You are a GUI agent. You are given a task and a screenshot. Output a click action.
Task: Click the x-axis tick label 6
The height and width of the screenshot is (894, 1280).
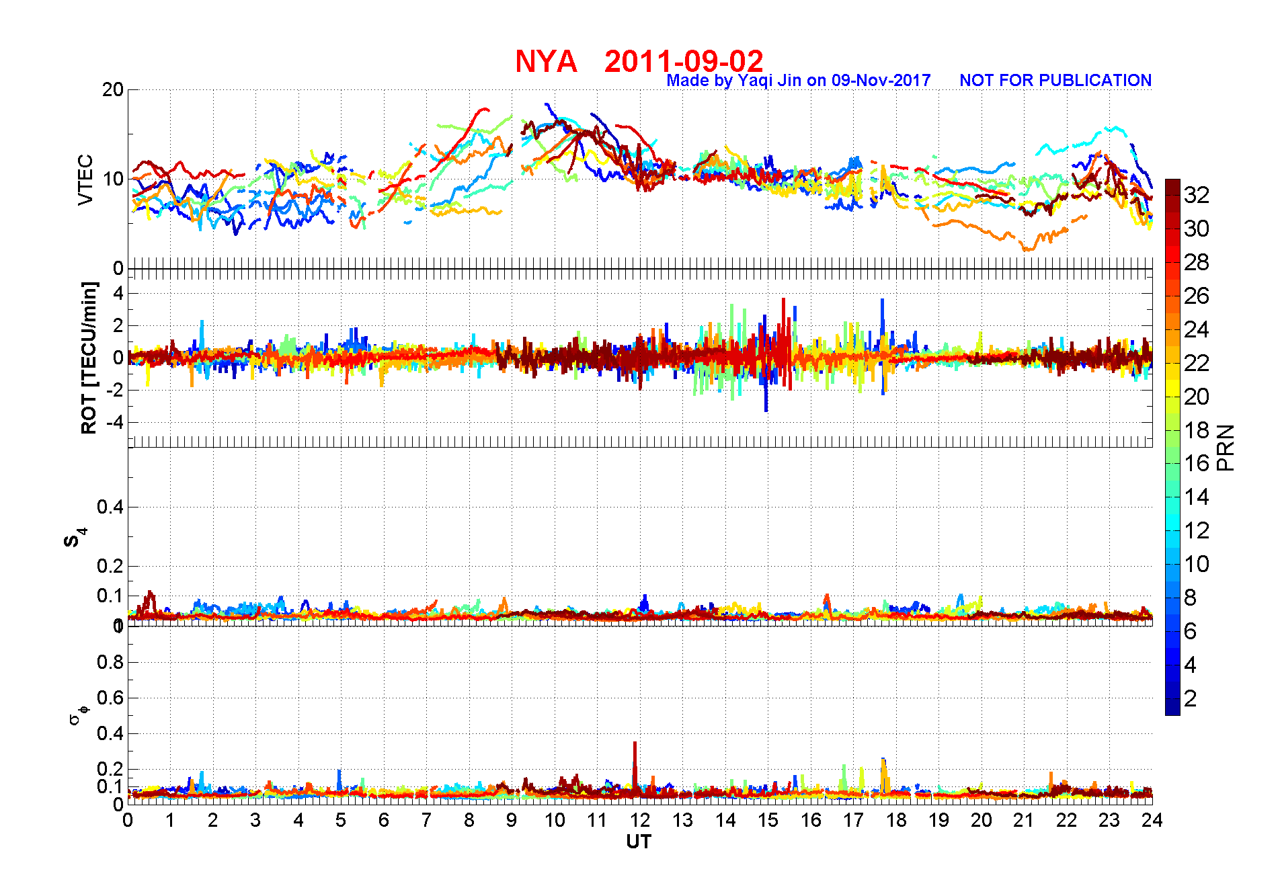(x=384, y=820)
